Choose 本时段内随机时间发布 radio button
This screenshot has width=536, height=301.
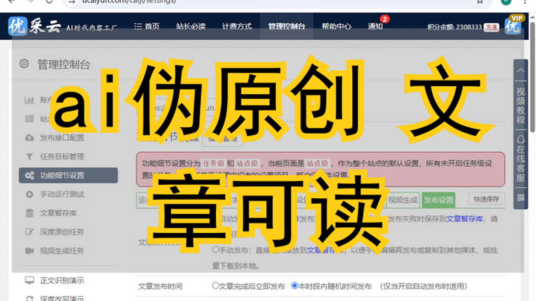point(294,286)
